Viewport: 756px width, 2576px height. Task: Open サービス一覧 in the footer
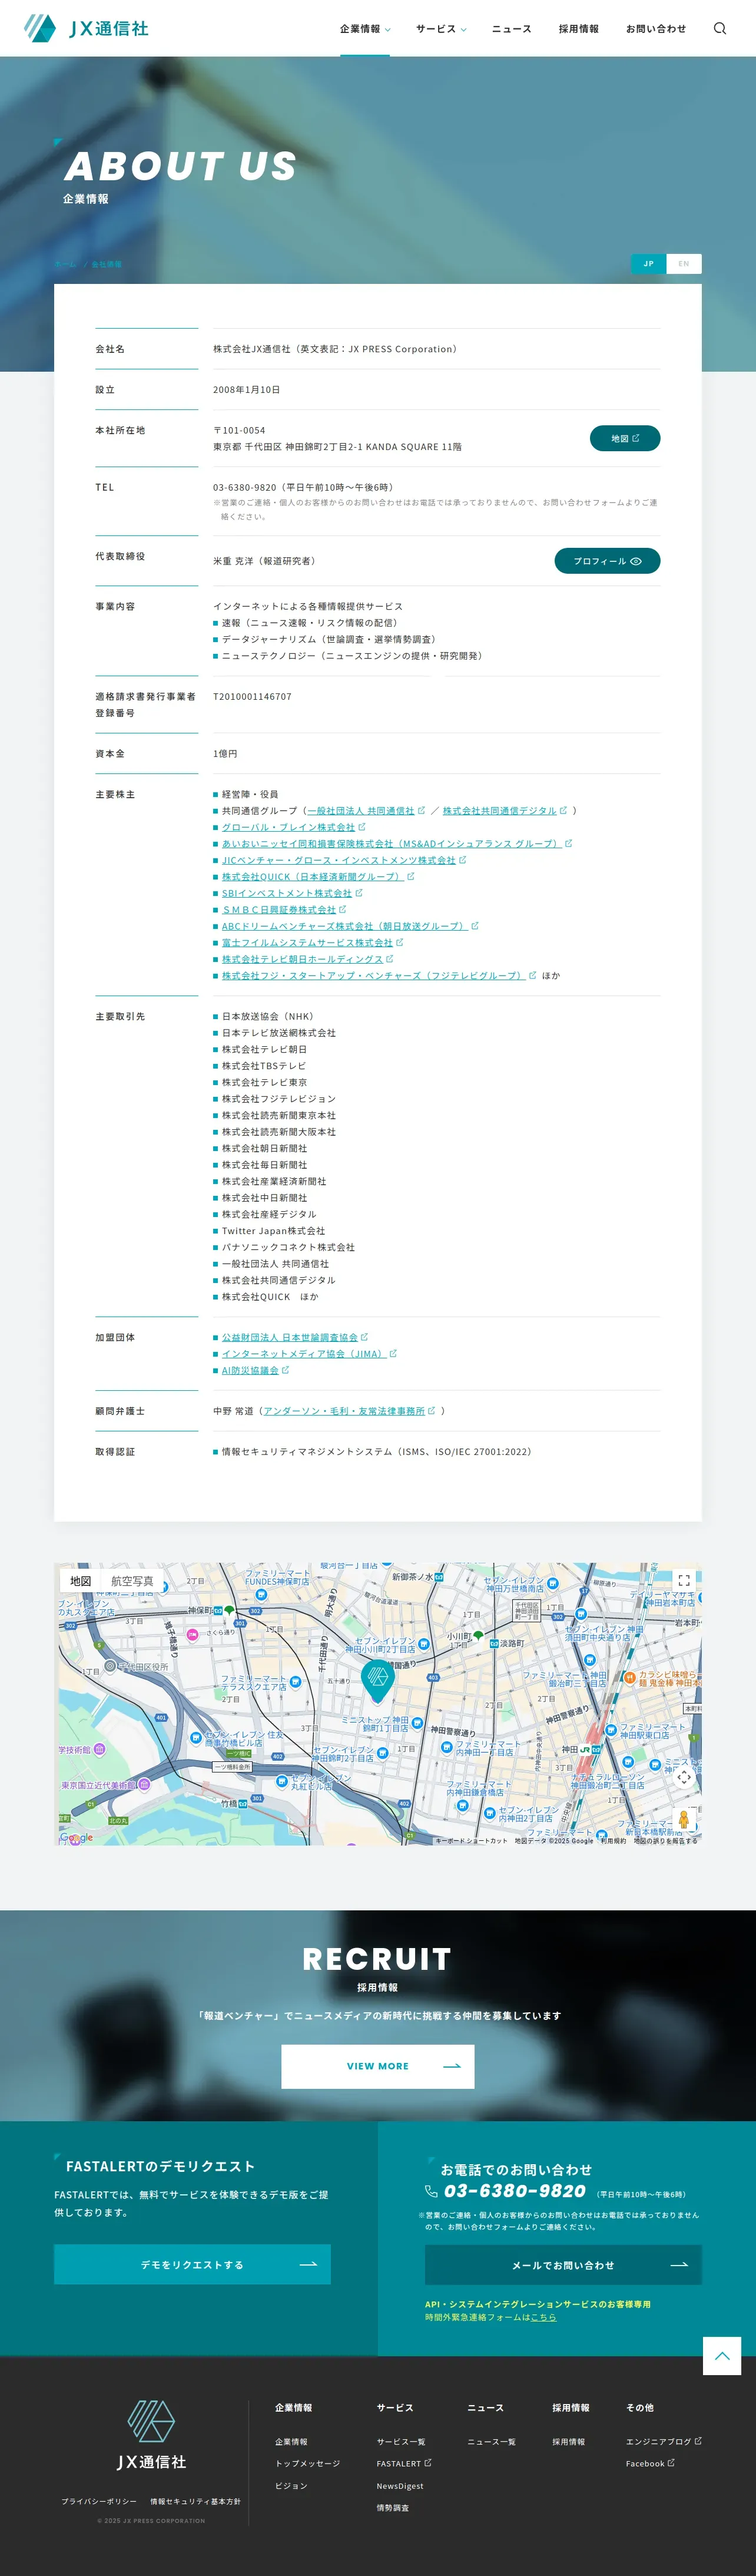tap(401, 2441)
